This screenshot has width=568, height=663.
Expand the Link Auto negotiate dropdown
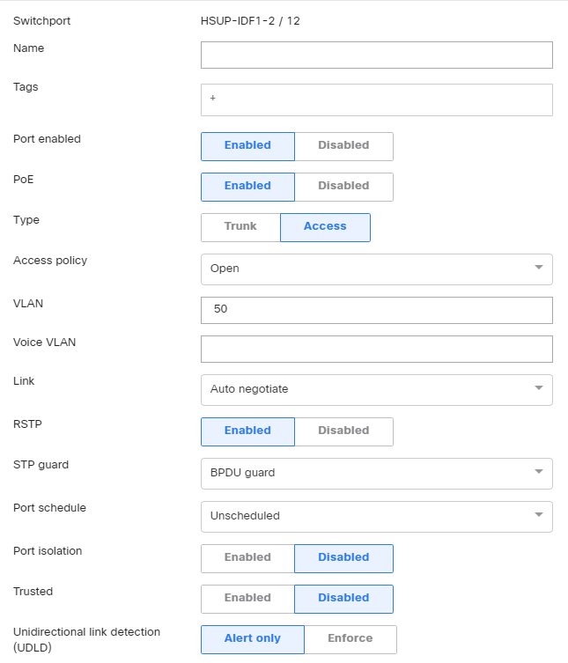coord(376,389)
